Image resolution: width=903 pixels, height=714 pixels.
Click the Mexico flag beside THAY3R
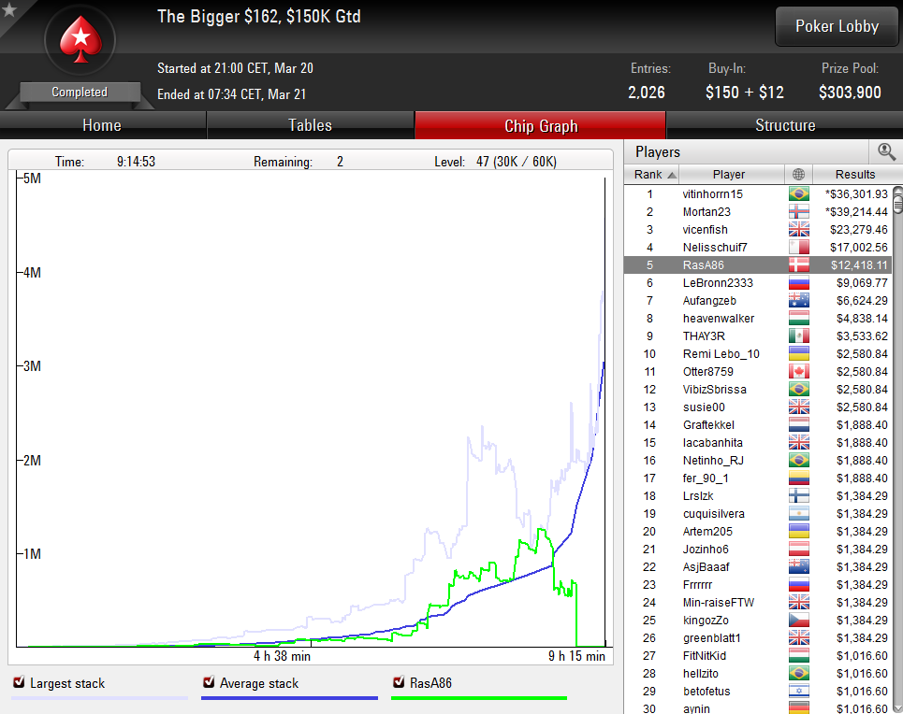point(799,336)
